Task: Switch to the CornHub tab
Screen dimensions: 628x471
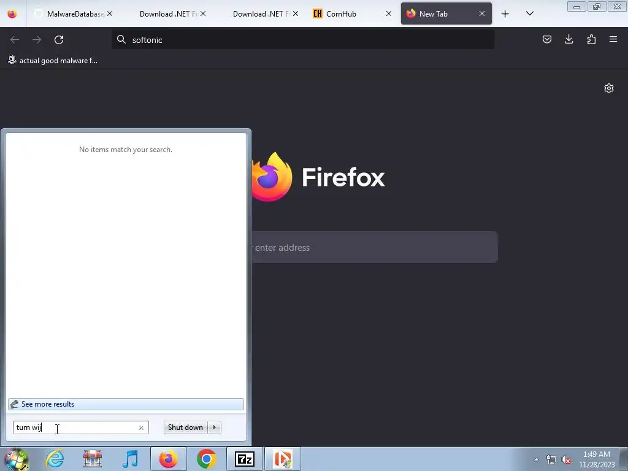Action: click(348, 13)
